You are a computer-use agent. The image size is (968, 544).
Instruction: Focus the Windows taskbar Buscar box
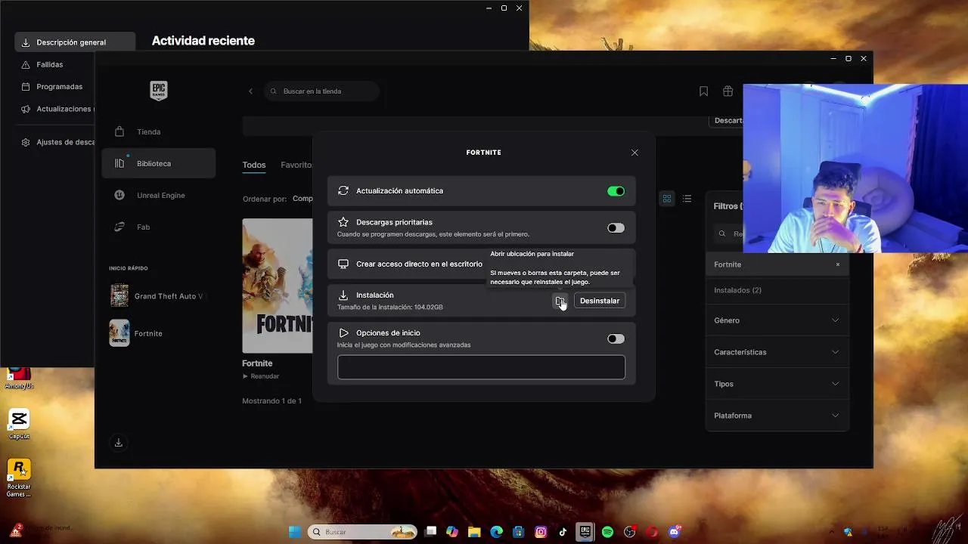pos(362,532)
